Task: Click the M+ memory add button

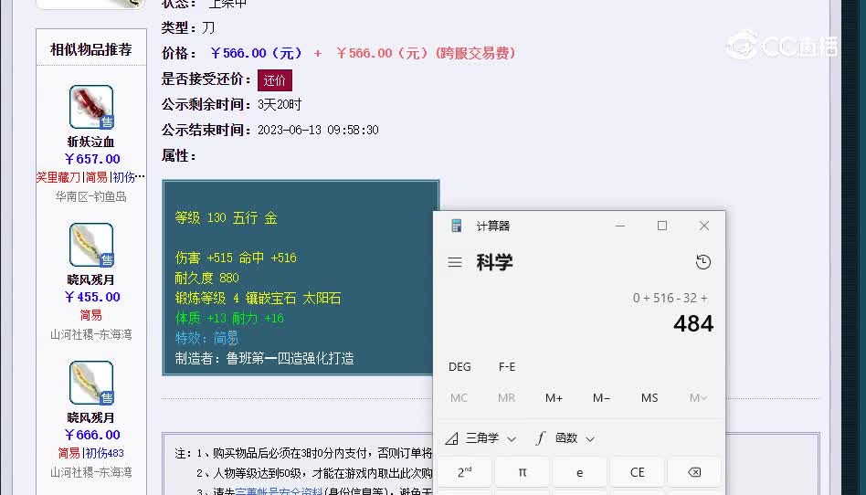Action: pos(554,398)
